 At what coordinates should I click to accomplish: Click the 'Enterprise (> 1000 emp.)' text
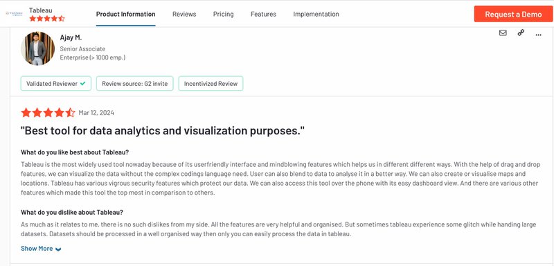pyautogui.click(x=93, y=57)
